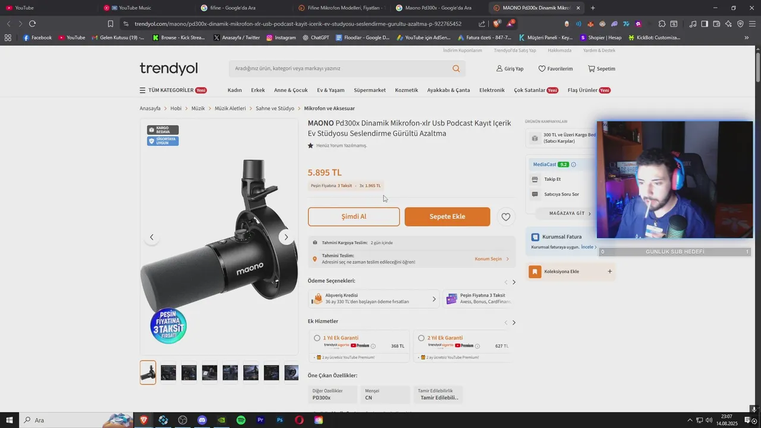The image size is (761, 428).
Task: Click the orange search magnifier icon
Action: pyautogui.click(x=456, y=68)
